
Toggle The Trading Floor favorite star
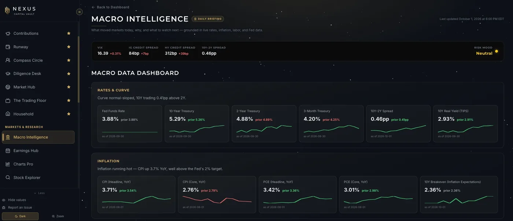point(69,100)
